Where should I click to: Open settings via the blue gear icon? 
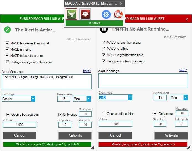[x=106, y=14]
